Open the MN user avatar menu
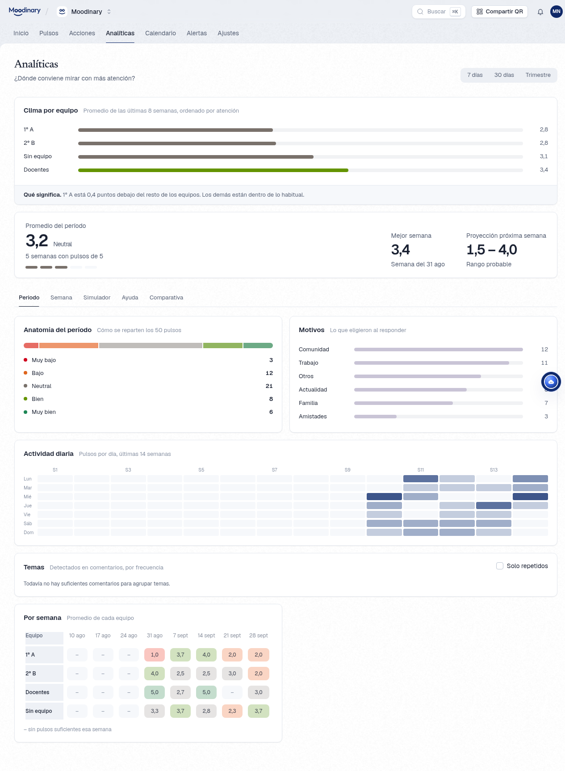This screenshot has width=565, height=771. 557,12
